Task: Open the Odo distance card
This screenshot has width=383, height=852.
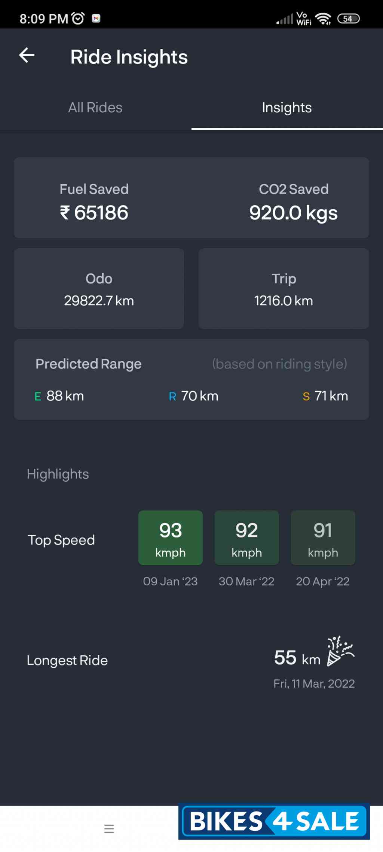Action: 99,289
